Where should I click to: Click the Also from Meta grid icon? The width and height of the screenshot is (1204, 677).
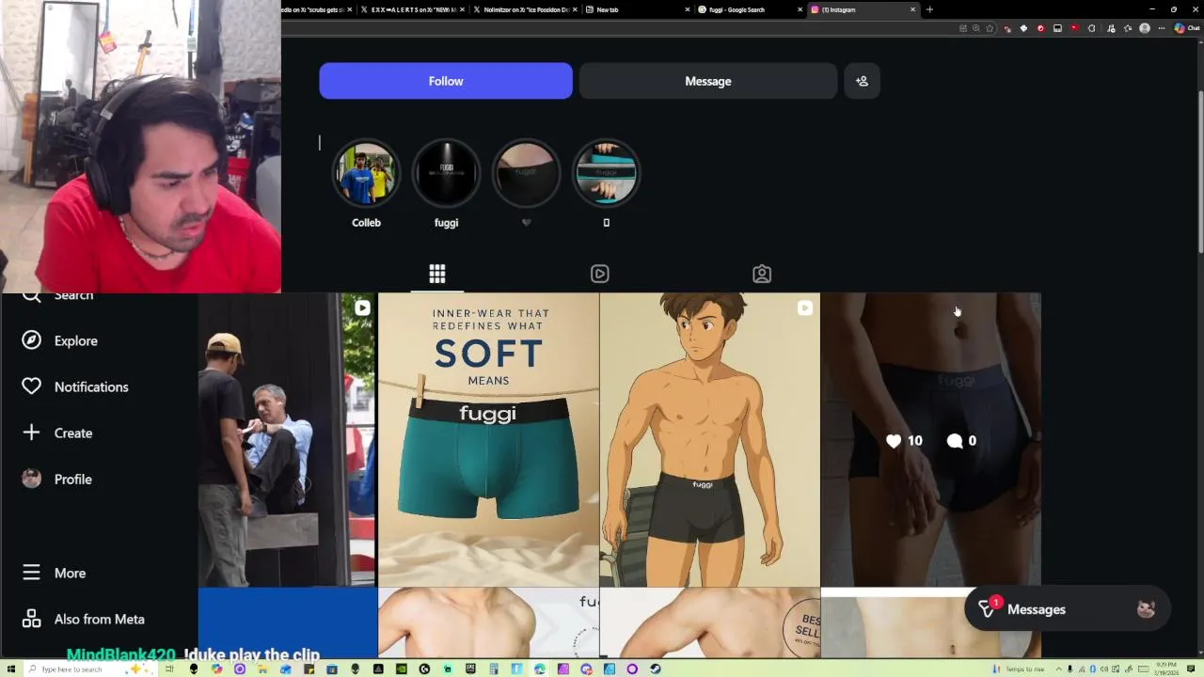point(32,619)
